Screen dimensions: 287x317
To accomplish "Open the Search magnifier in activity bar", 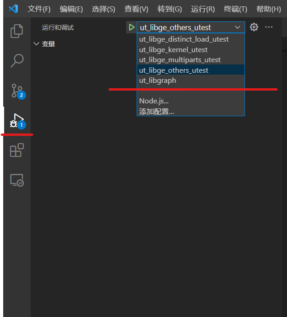I will click(x=17, y=60).
